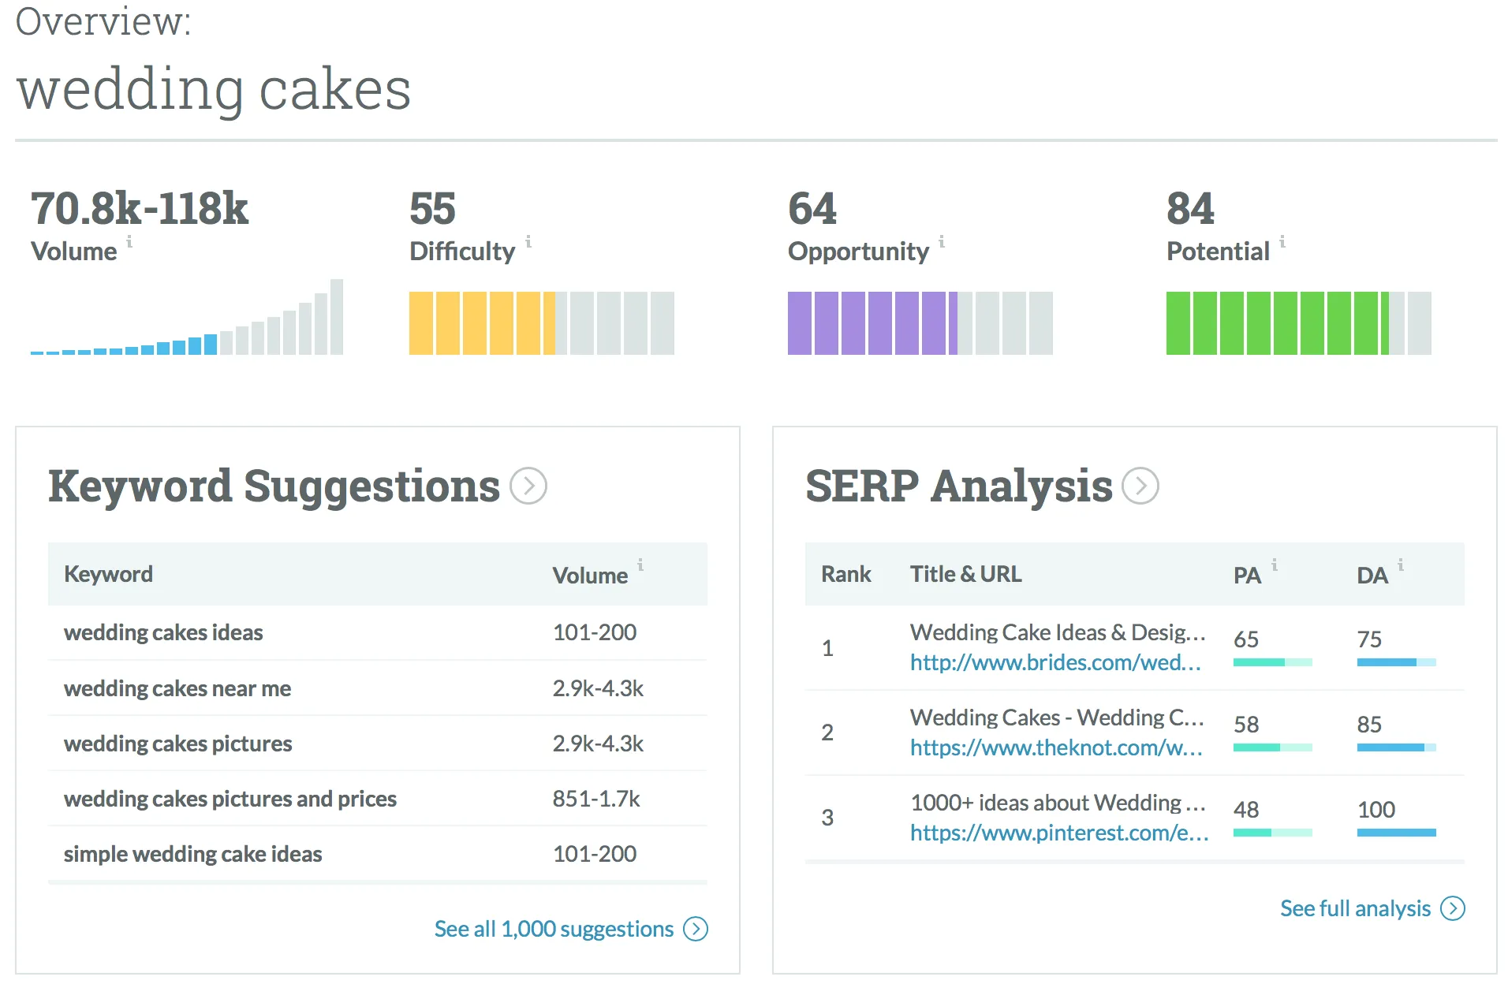Screen dimensions: 1508x984
Task: Open the See all 1,000 suggestions link
Action: (554, 929)
